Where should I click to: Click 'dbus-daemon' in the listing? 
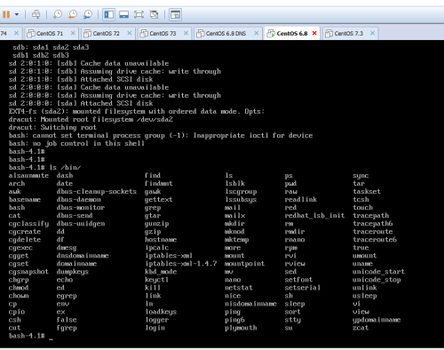[x=78, y=199]
